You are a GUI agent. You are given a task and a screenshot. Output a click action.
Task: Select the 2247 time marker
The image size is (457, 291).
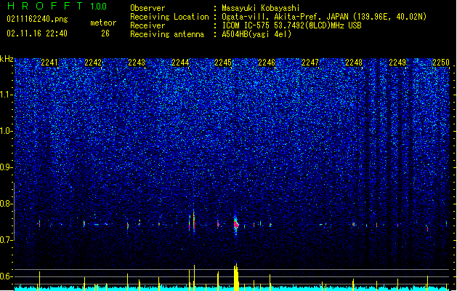(x=310, y=63)
